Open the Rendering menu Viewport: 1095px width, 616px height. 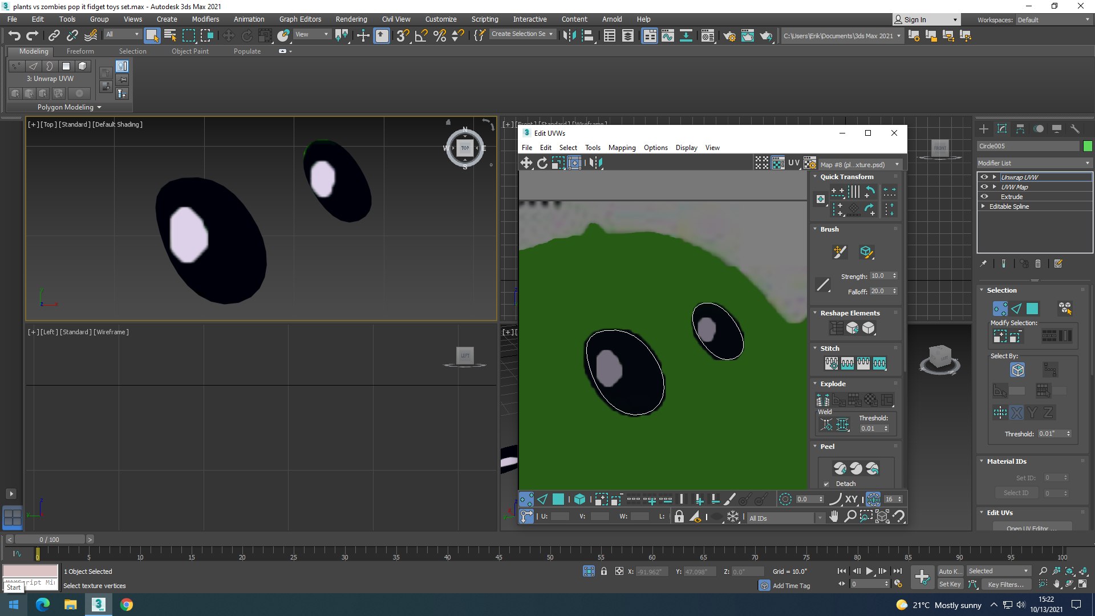[x=351, y=19]
